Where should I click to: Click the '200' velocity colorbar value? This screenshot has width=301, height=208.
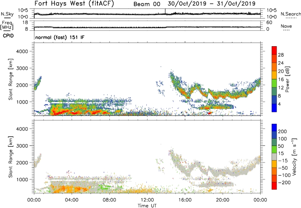pyautogui.click(x=282, y=131)
